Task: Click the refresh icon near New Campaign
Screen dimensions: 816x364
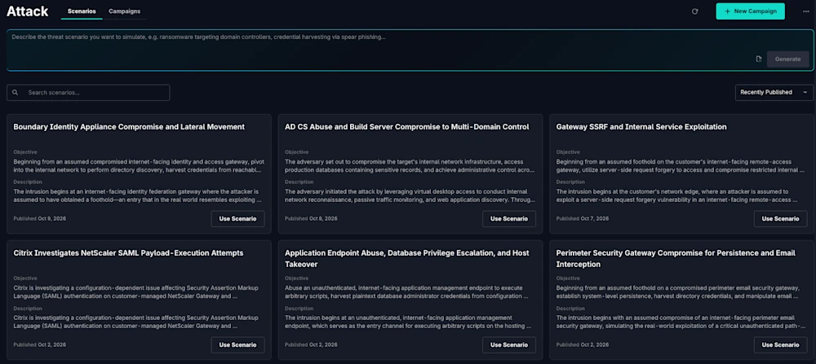Action: pos(694,11)
